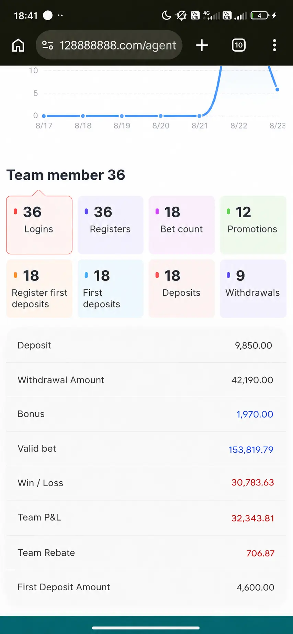Tap the do-not-disturb moon icon
This screenshot has width=293, height=634.
[166, 15]
